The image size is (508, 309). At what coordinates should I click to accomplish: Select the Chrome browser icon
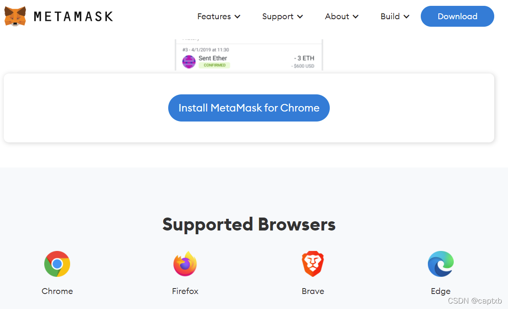click(x=57, y=264)
